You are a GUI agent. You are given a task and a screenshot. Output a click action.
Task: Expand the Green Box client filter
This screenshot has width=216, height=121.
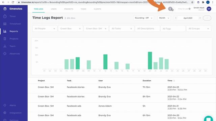pyautogui.click(x=71, y=29)
